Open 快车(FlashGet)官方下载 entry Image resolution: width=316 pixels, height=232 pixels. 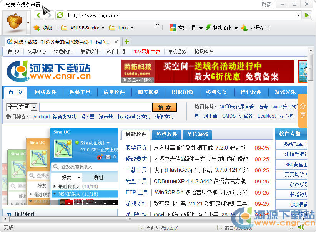click(201, 170)
